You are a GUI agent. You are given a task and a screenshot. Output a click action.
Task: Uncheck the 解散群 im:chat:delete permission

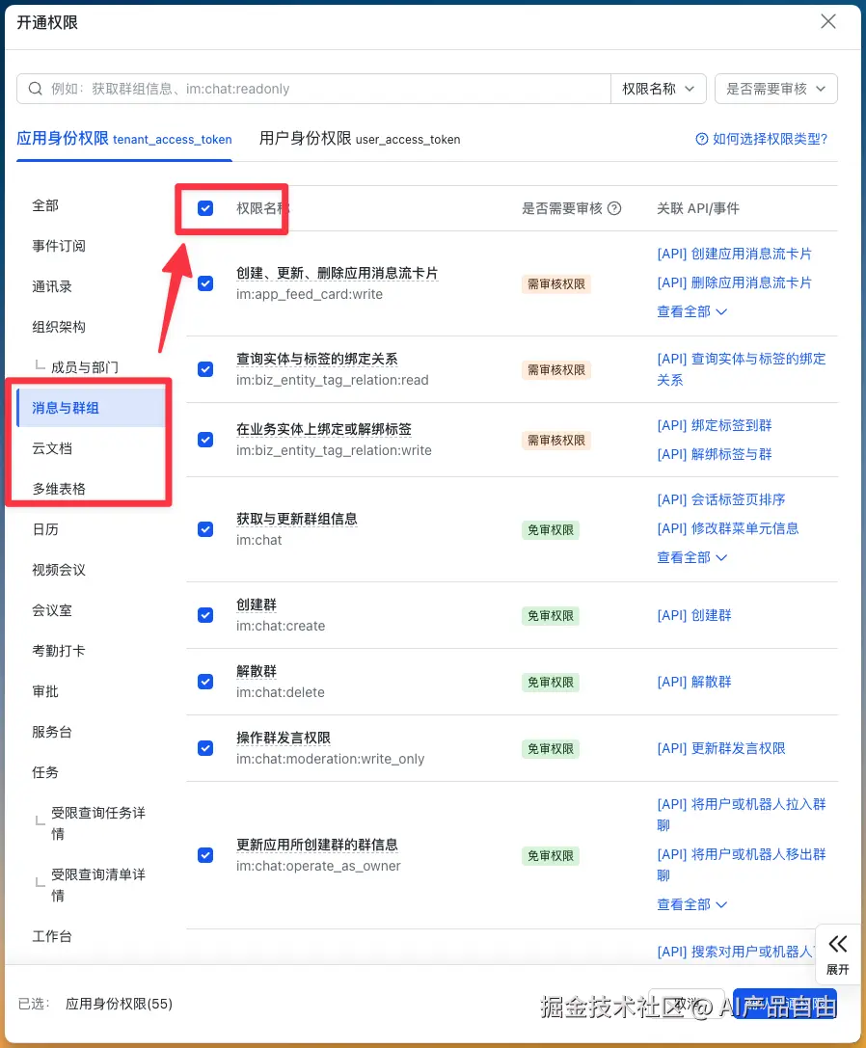point(205,682)
